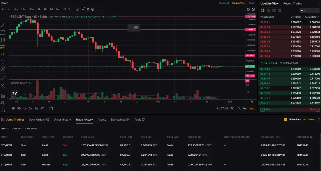321x171 pixels.
Task: Expand more timeframe options dropdown
Action: (69, 9)
